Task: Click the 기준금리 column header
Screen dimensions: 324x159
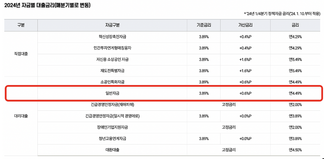Action: click(204, 25)
